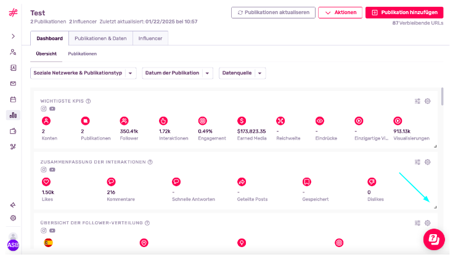Open the chat support bubble
This screenshot has width=453, height=260.
point(434,239)
